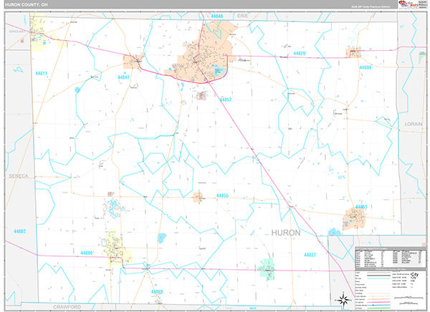Click the CRAWFORD county label
430x312 pixels.
tap(67, 307)
